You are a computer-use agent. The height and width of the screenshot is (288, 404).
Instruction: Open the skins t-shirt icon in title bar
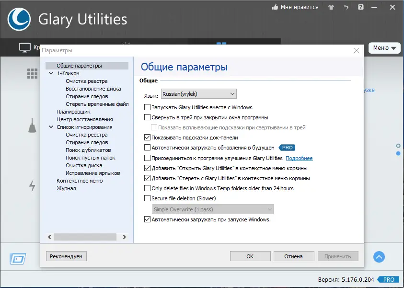pos(330,7)
